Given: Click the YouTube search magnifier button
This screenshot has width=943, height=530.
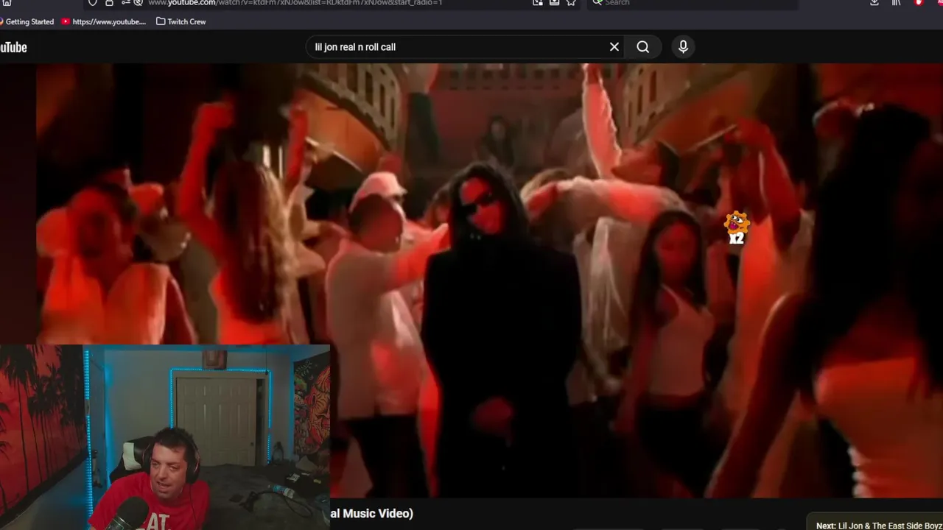Looking at the screenshot, I should (x=643, y=47).
